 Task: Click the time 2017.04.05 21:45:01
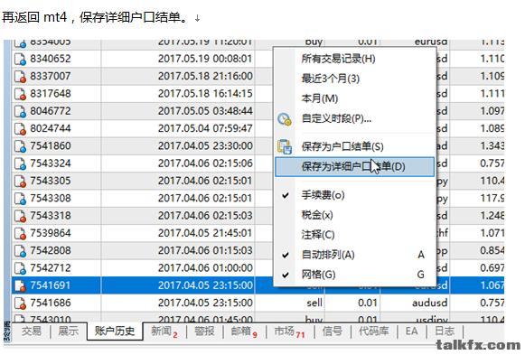(205, 233)
